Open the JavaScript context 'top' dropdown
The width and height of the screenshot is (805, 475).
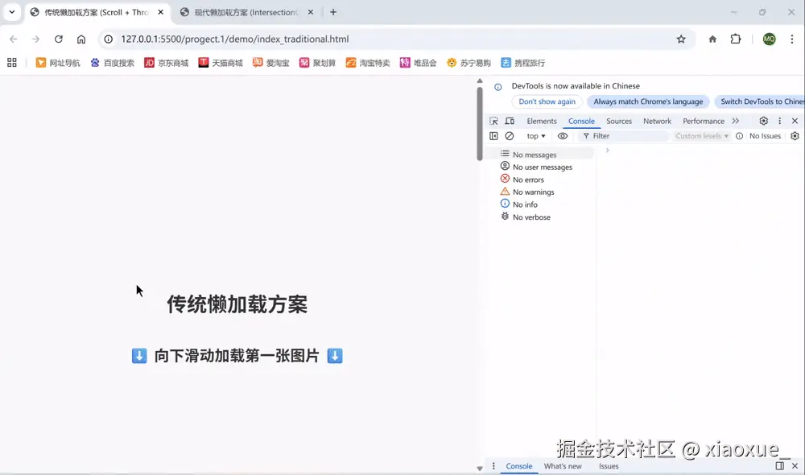pyautogui.click(x=535, y=135)
